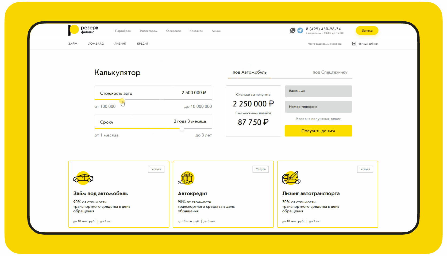
Task: Click the bank Автокредит icon
Action: pos(186,178)
